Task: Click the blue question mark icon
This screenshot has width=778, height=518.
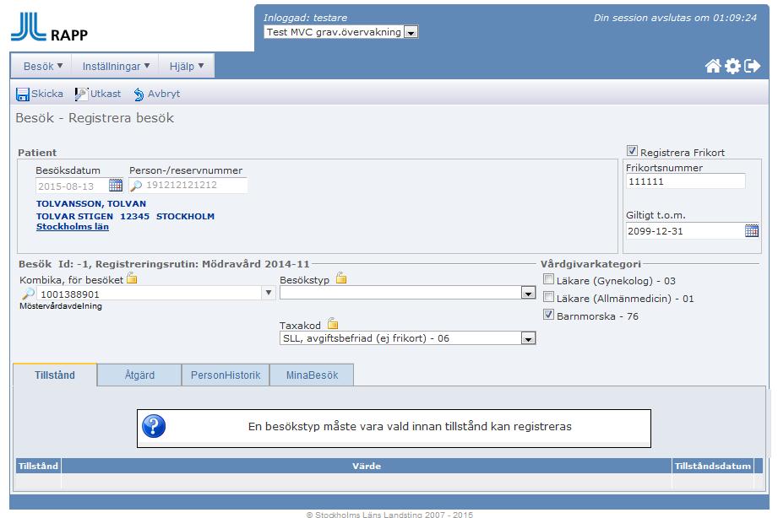Action: [154, 426]
